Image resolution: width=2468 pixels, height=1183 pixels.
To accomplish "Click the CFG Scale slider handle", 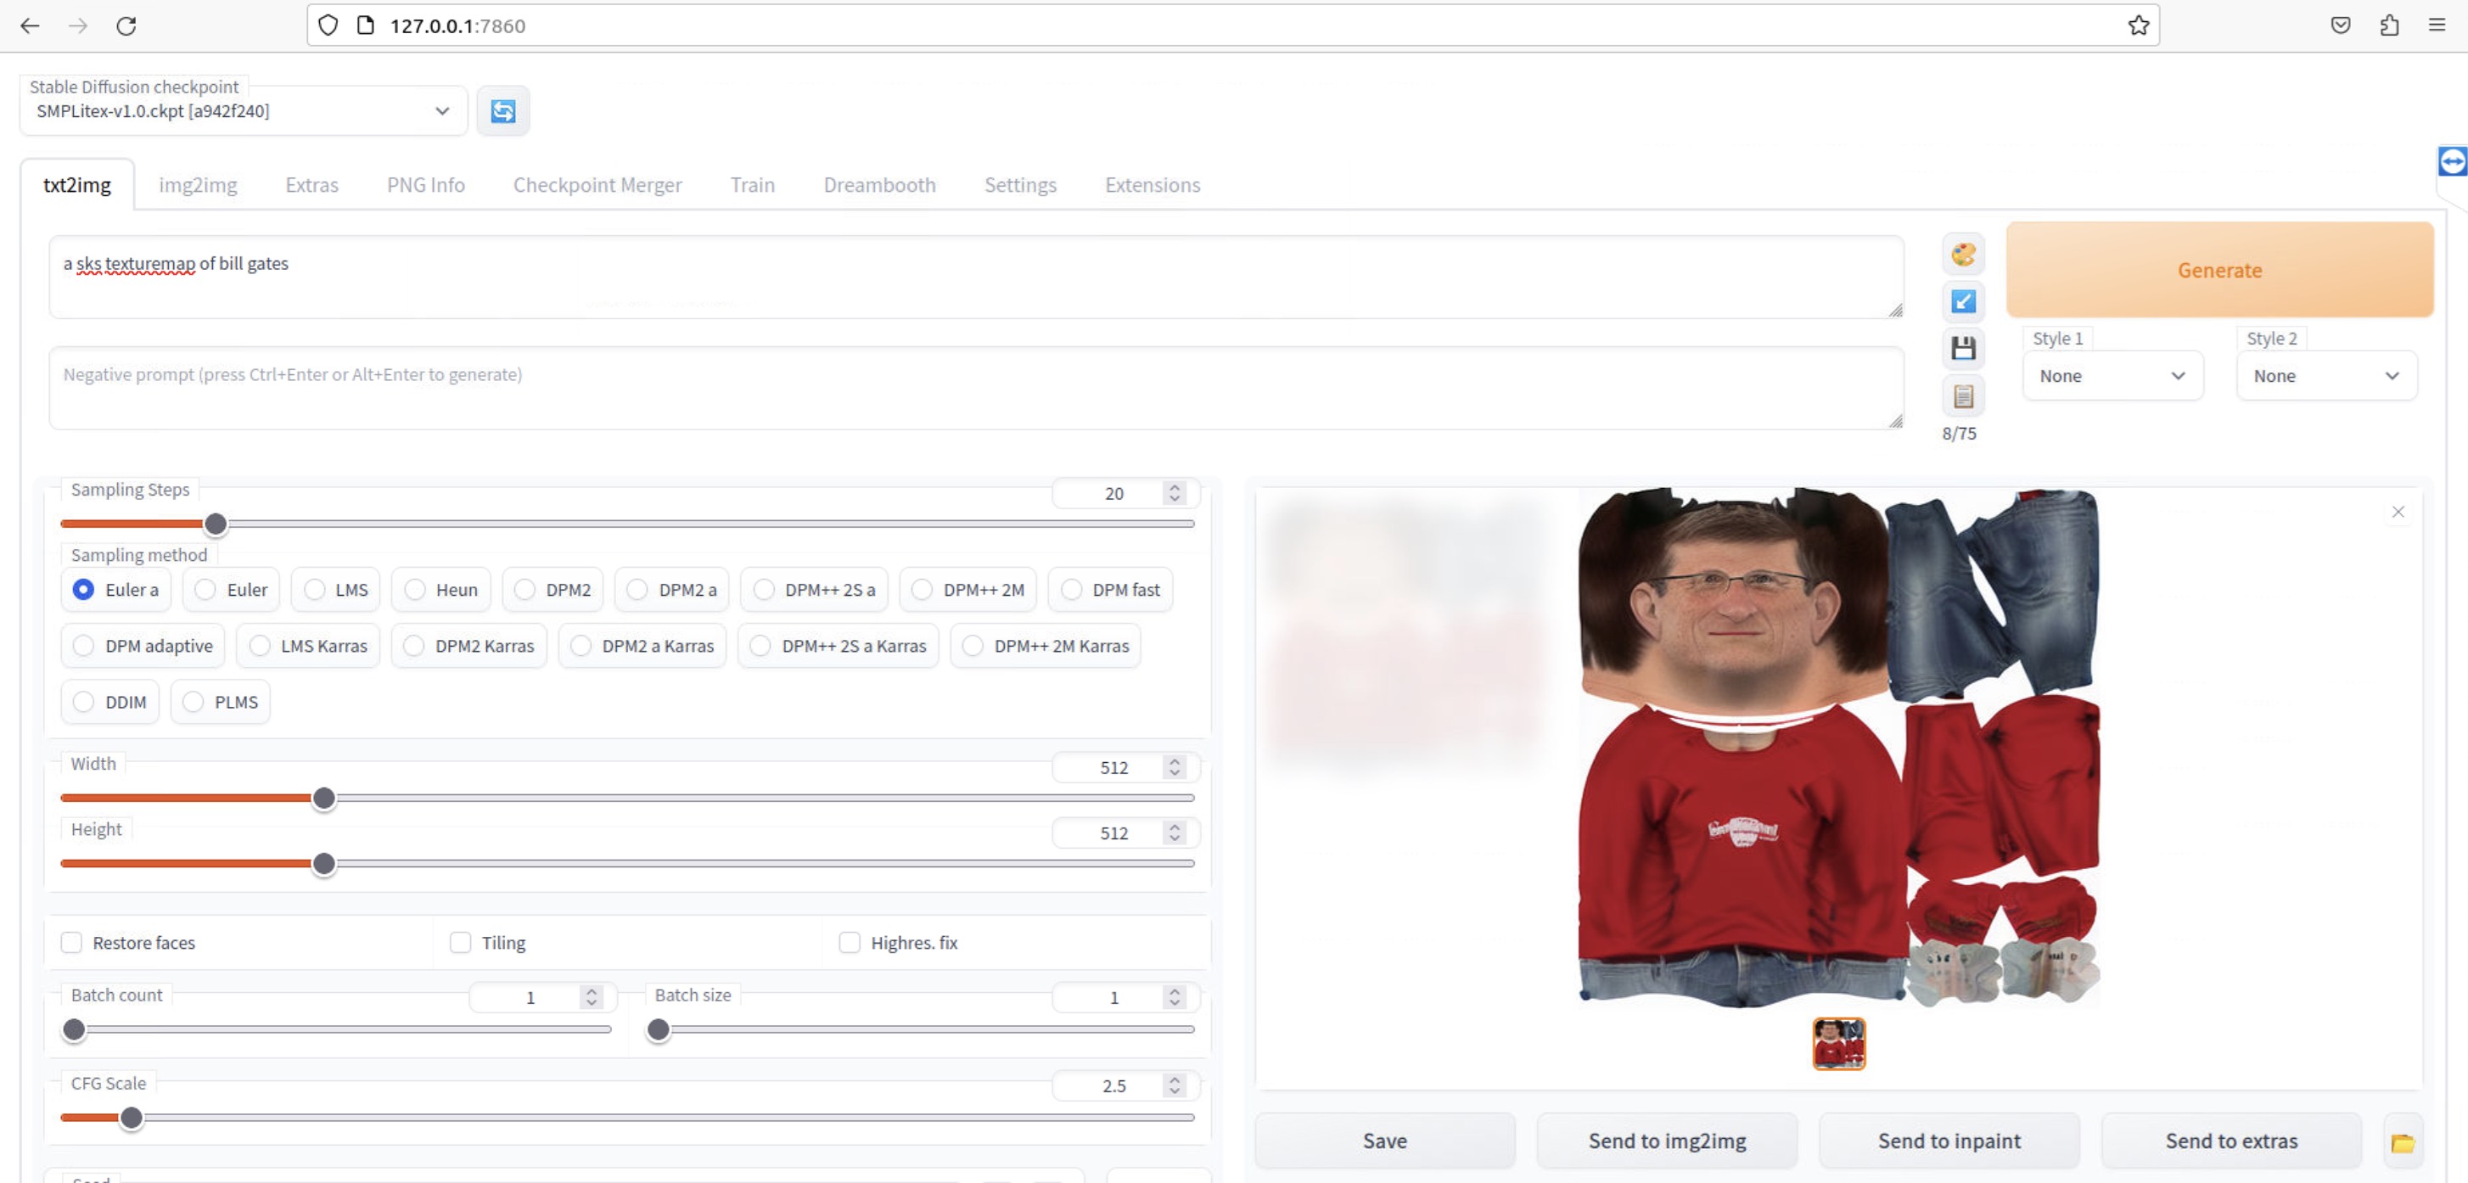I will (x=132, y=1117).
